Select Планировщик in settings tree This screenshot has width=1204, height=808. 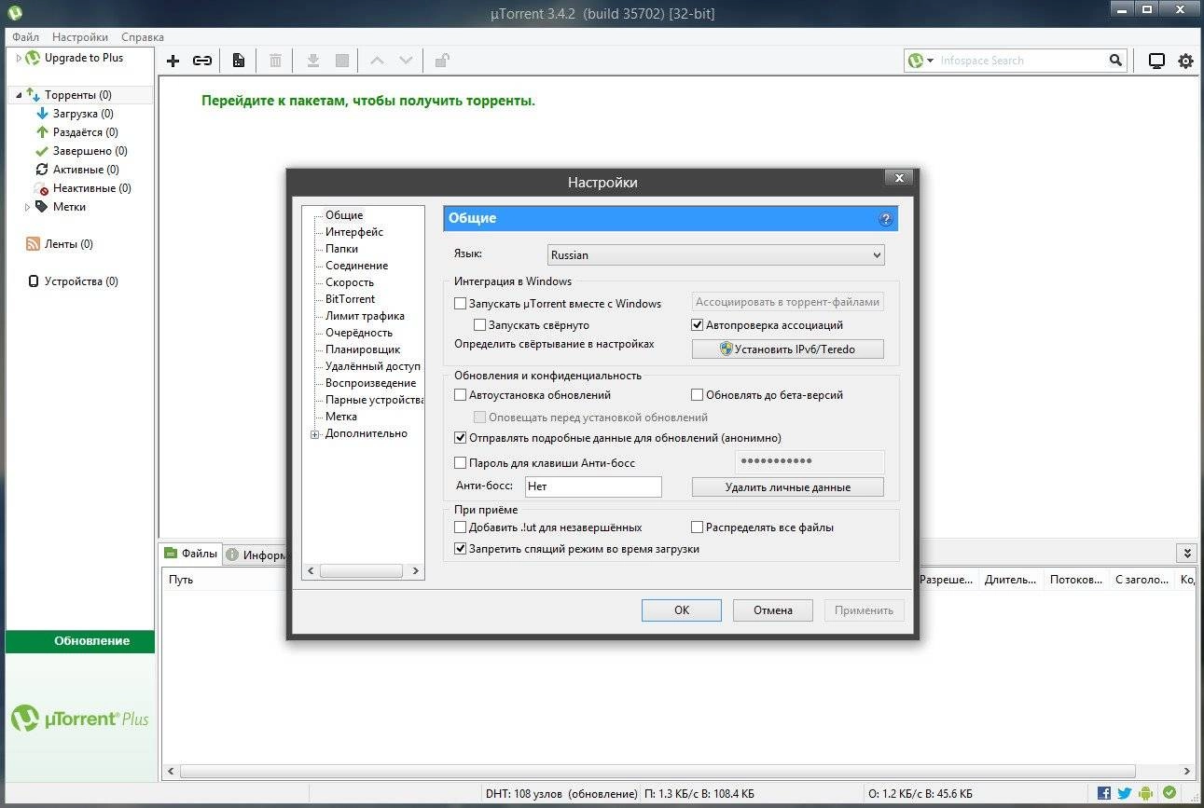tap(363, 349)
